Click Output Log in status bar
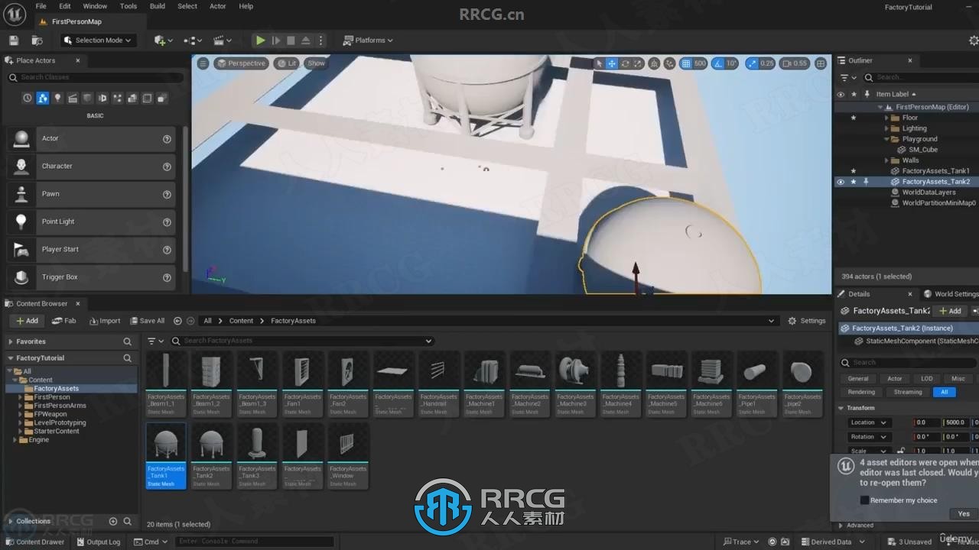979x550 pixels. pos(99,542)
